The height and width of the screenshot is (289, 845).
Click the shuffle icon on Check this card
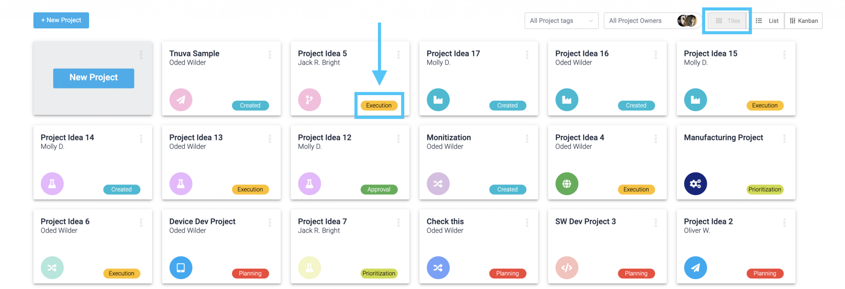pos(438,268)
